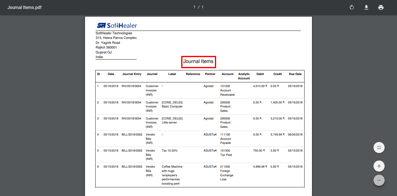Click credit amount 3,210.00 ₹
This screenshot has height=196, width=397.
pyautogui.click(x=278, y=118)
